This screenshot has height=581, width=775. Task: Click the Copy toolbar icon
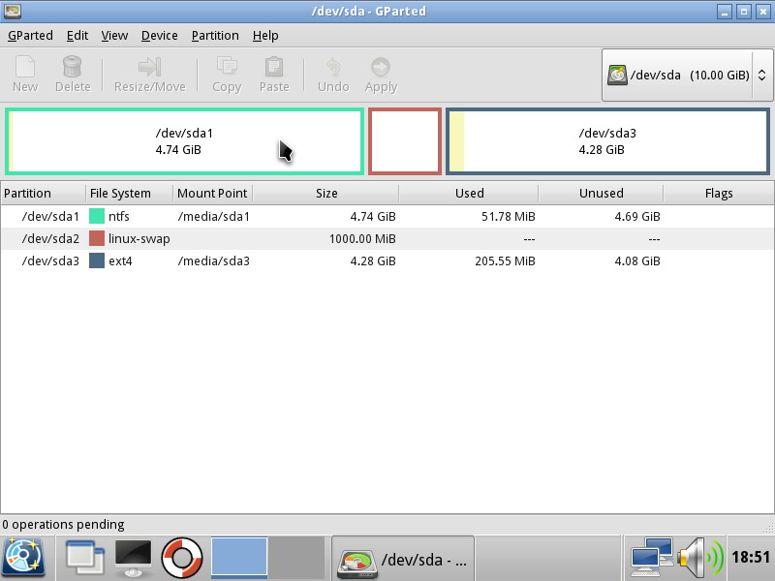pos(227,67)
